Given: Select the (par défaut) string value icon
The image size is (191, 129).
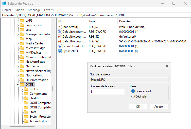Looking at the screenshot, I should [60, 27].
